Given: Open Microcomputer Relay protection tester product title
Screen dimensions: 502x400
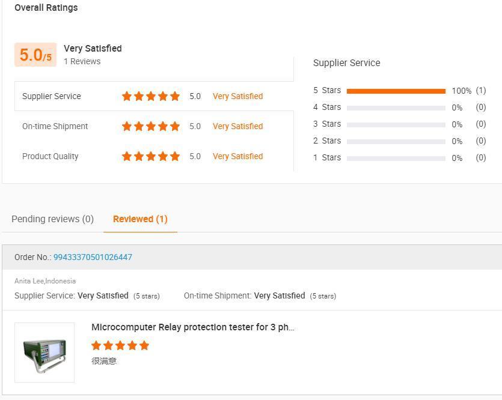Looking at the screenshot, I should pyautogui.click(x=193, y=327).
